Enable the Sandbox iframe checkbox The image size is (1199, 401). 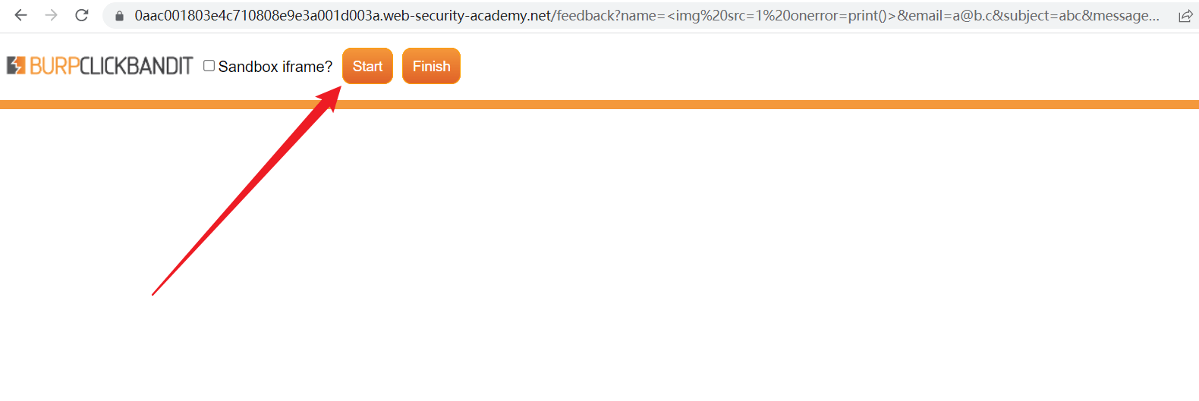click(x=209, y=66)
